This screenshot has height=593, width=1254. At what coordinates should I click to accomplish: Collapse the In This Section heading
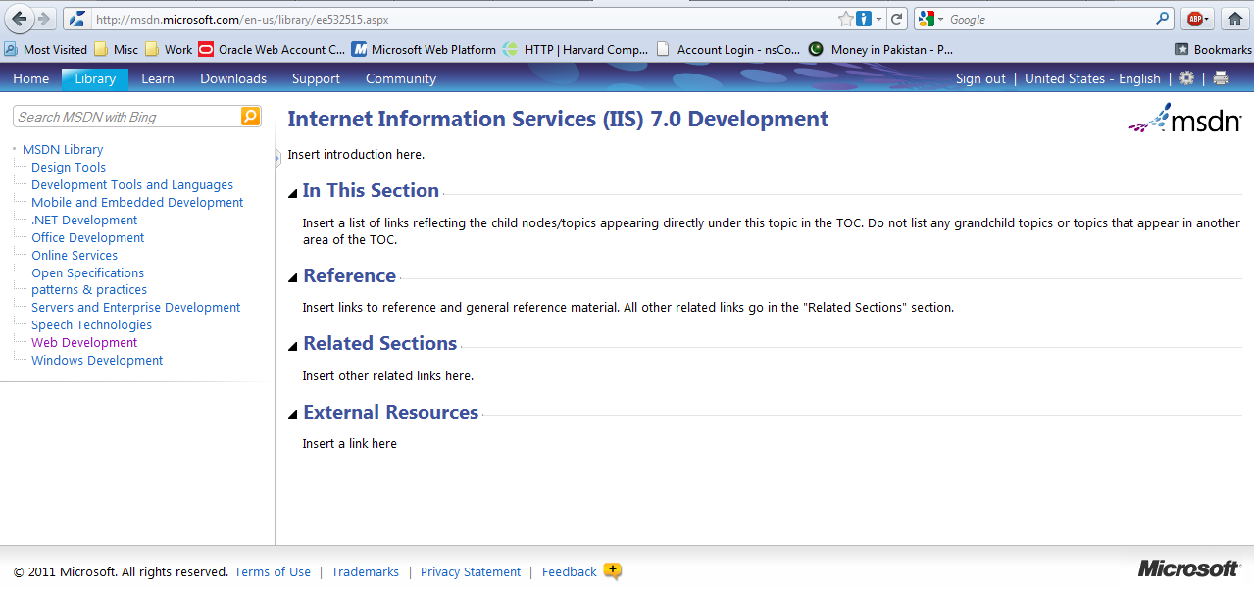click(x=293, y=193)
